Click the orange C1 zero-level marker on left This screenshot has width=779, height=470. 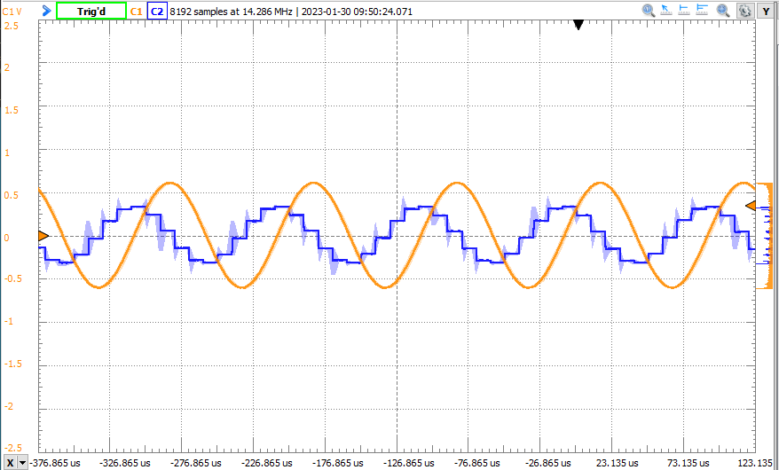(x=43, y=236)
